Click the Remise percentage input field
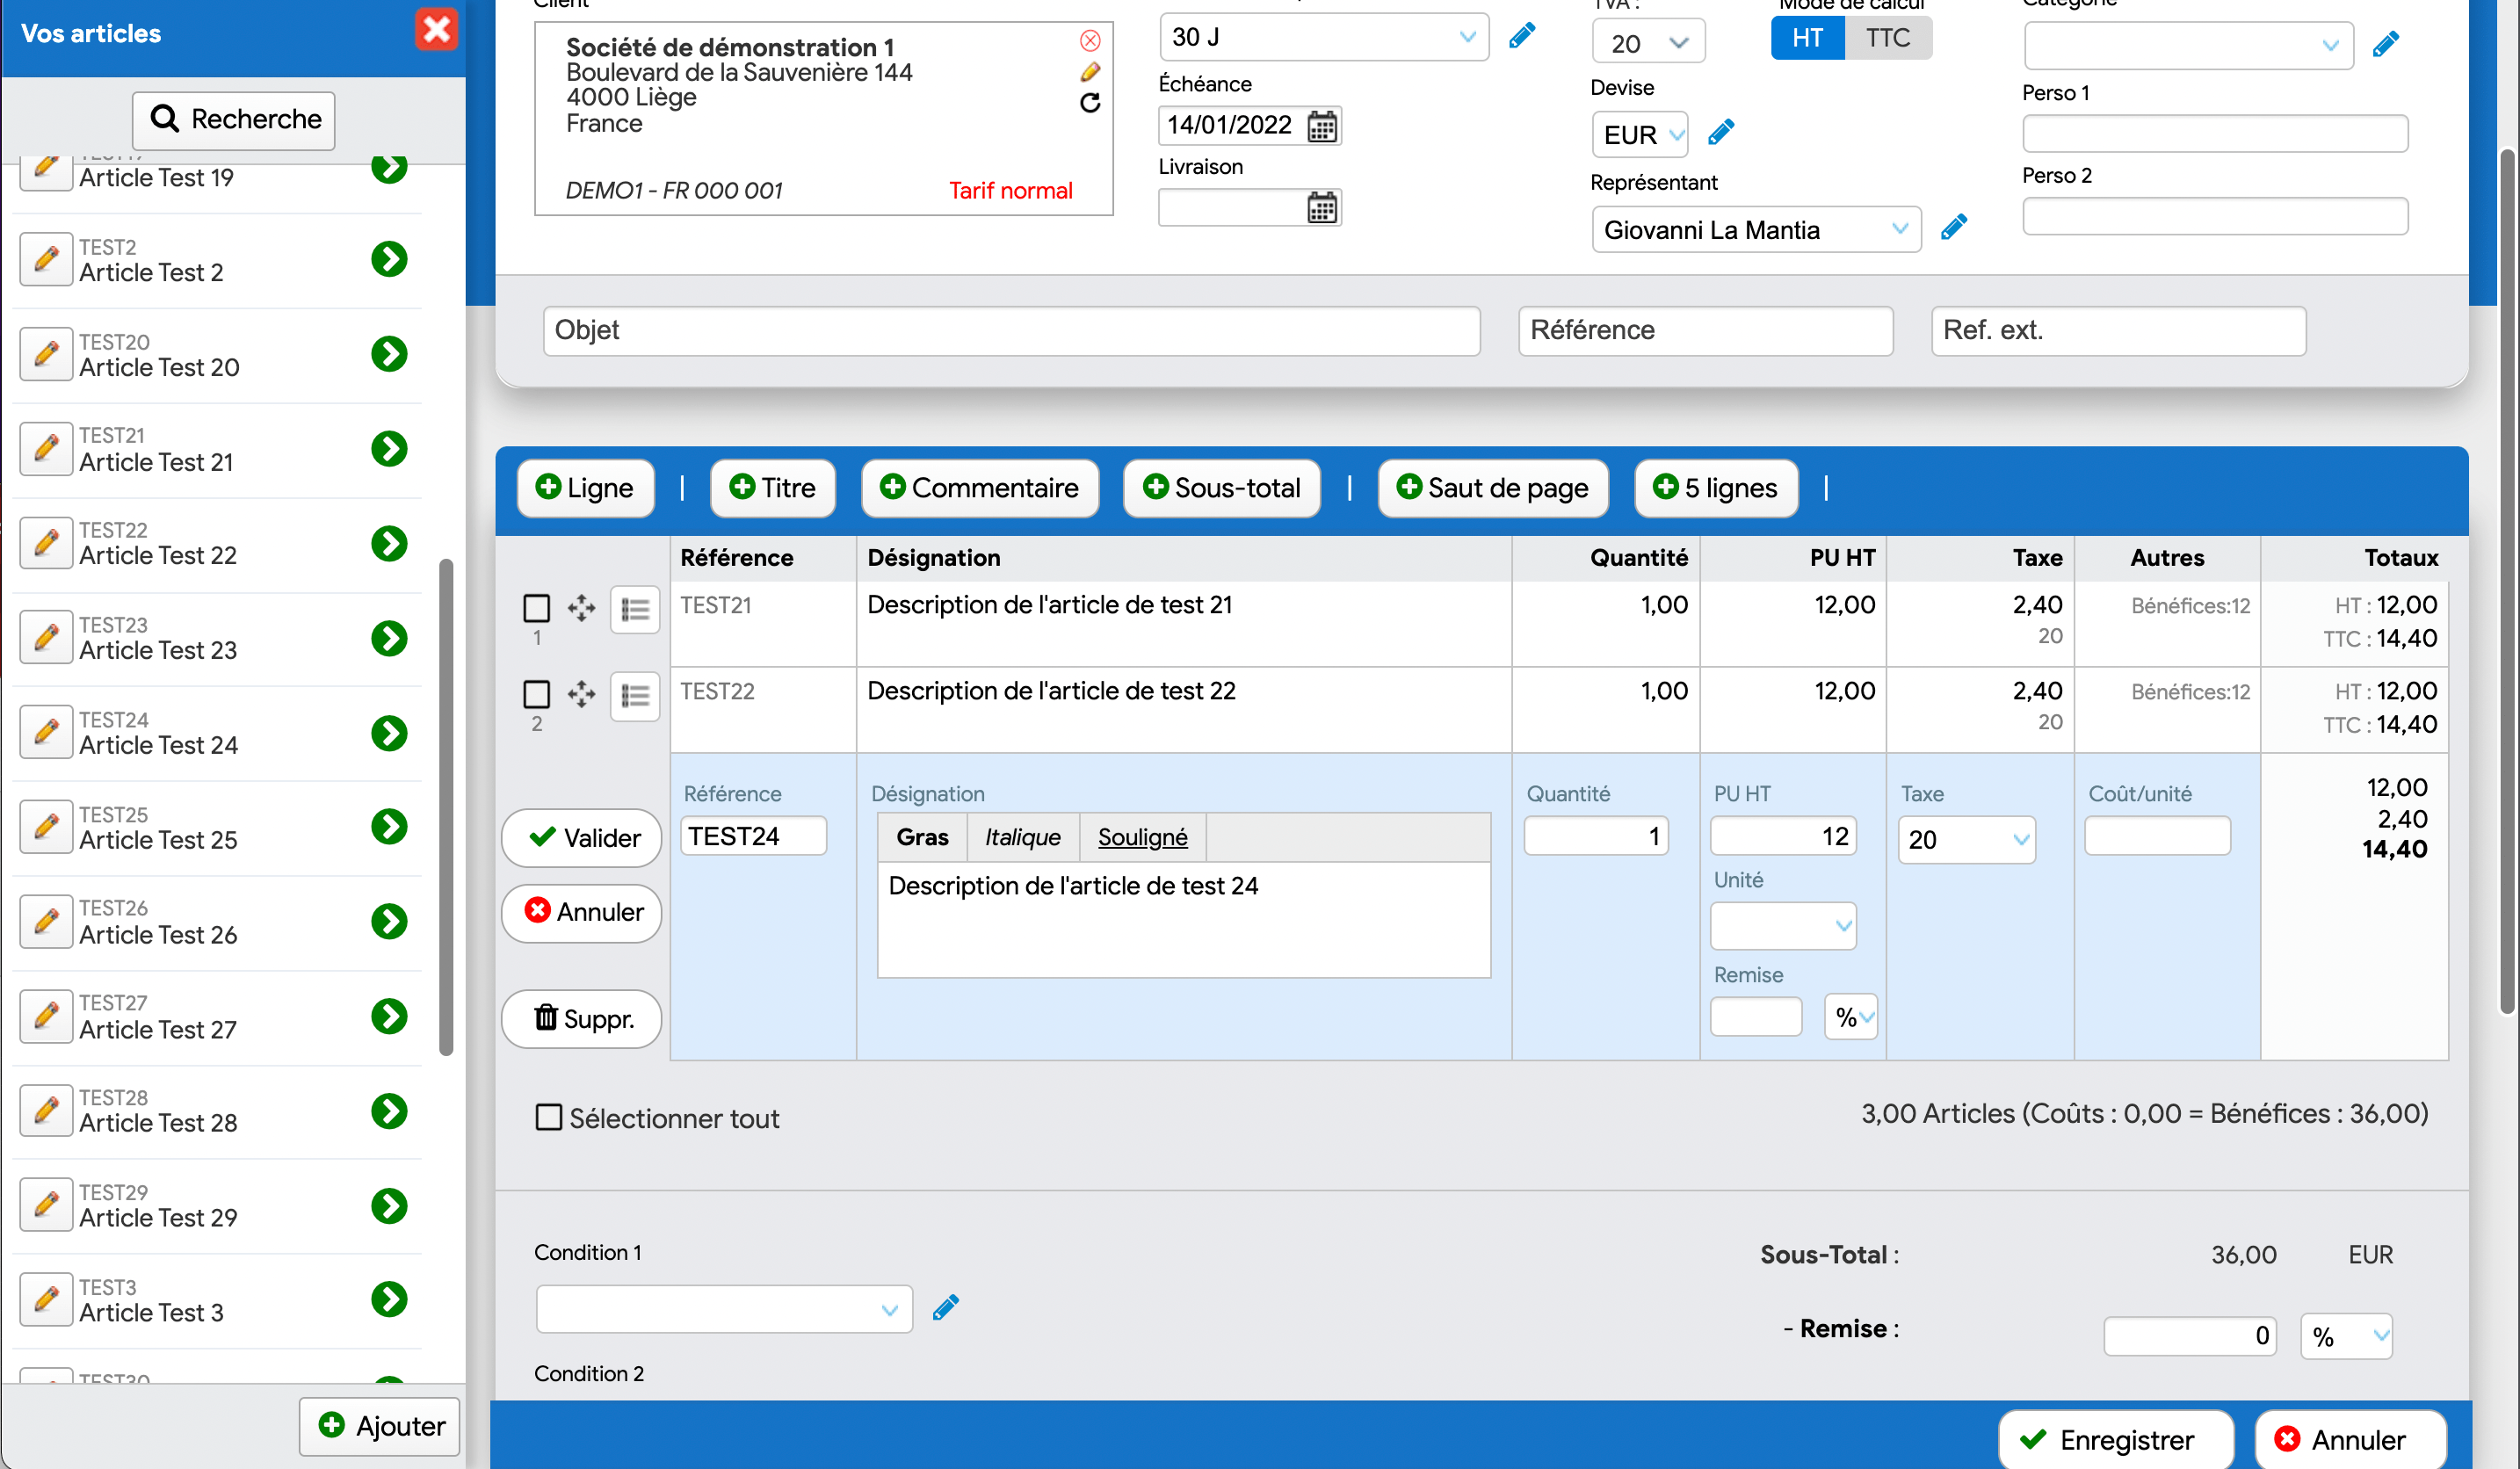2520x1469 pixels. point(1754,1016)
